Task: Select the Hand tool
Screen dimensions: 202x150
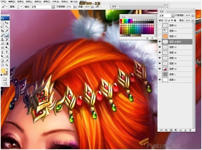Action: coord(2,65)
